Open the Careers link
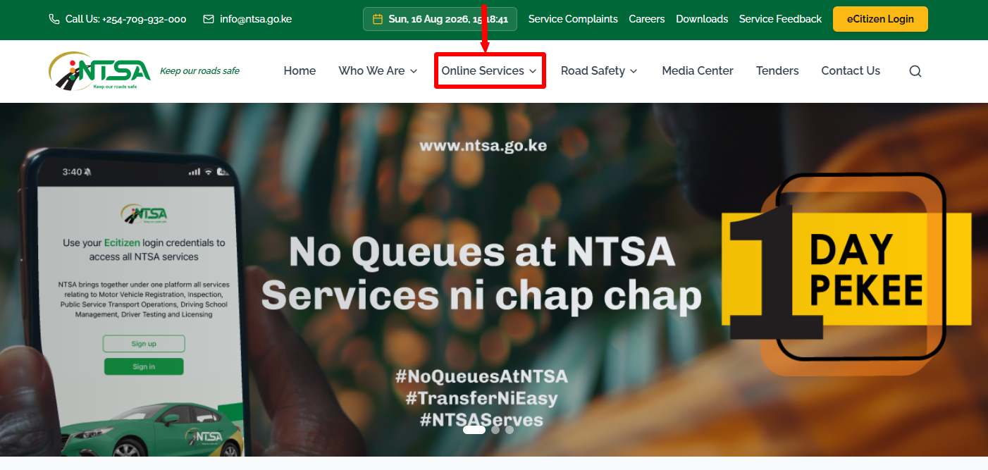Screen dimensions: 988x470 (647, 19)
